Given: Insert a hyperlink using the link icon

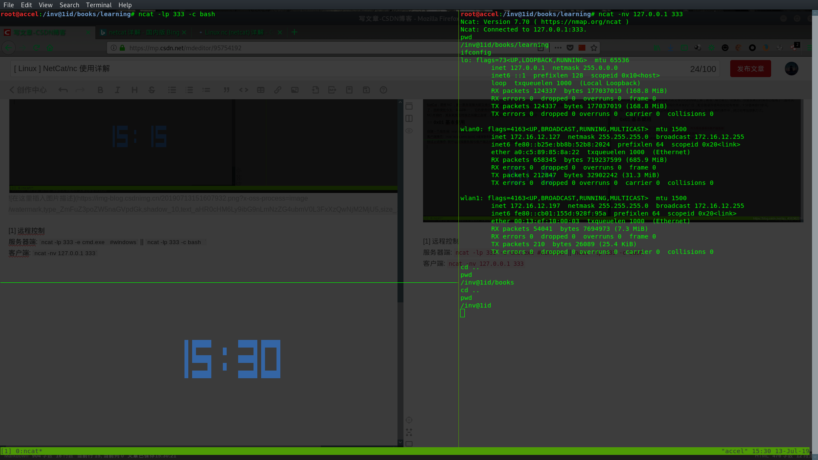Looking at the screenshot, I should (x=278, y=90).
